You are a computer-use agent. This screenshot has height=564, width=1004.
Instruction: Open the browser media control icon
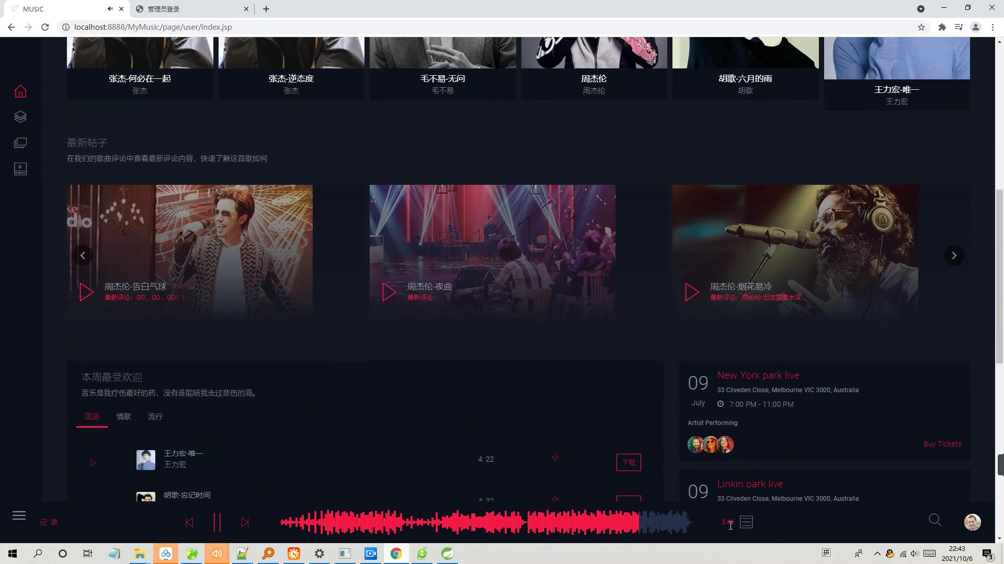(x=959, y=27)
